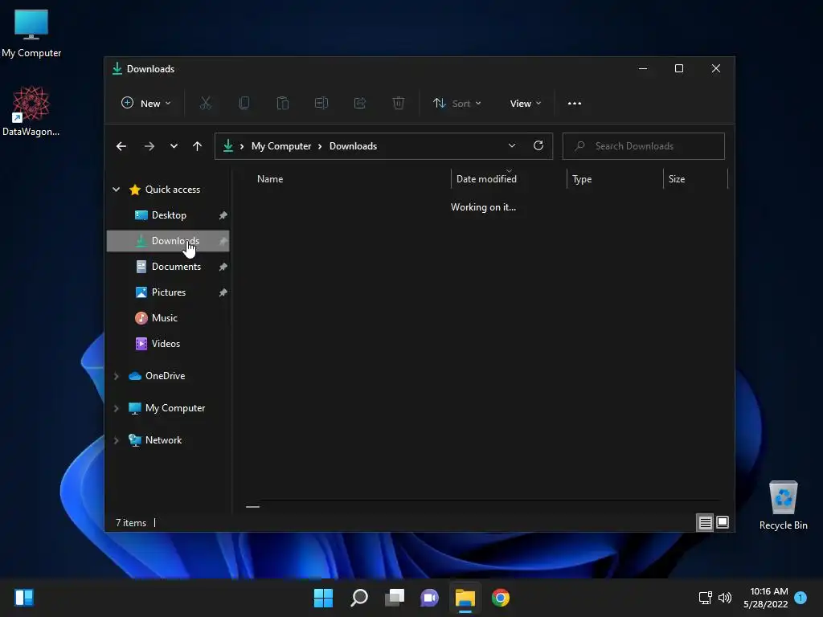Image resolution: width=823 pixels, height=617 pixels.
Task: Go forward with the right arrow
Action: tap(149, 146)
